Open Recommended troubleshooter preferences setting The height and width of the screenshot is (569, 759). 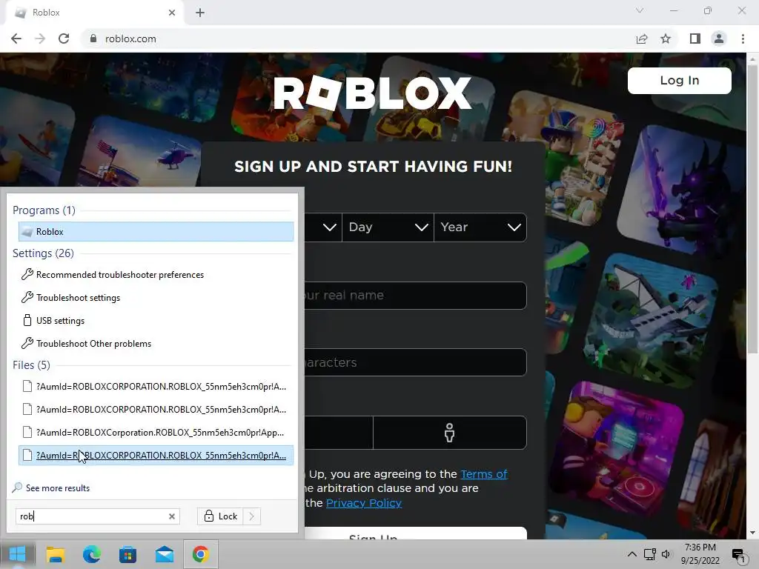[x=156, y=275]
